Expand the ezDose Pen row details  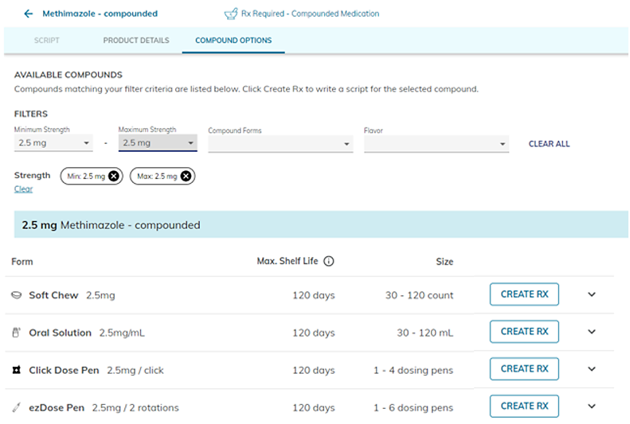pyautogui.click(x=592, y=406)
